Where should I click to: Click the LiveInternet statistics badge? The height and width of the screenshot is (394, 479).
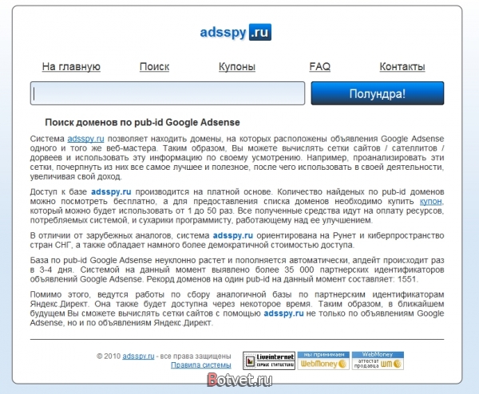point(269,361)
